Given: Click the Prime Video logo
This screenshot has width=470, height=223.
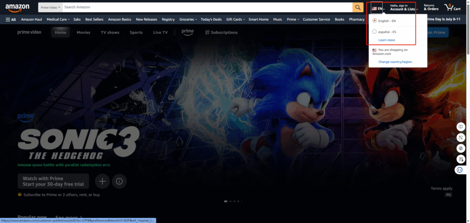Looking at the screenshot, I should pyautogui.click(x=29, y=32).
